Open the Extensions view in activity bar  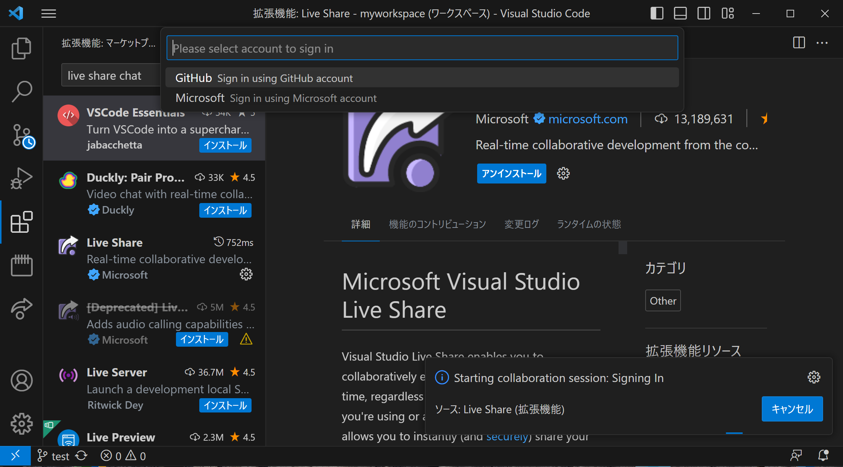point(21,222)
